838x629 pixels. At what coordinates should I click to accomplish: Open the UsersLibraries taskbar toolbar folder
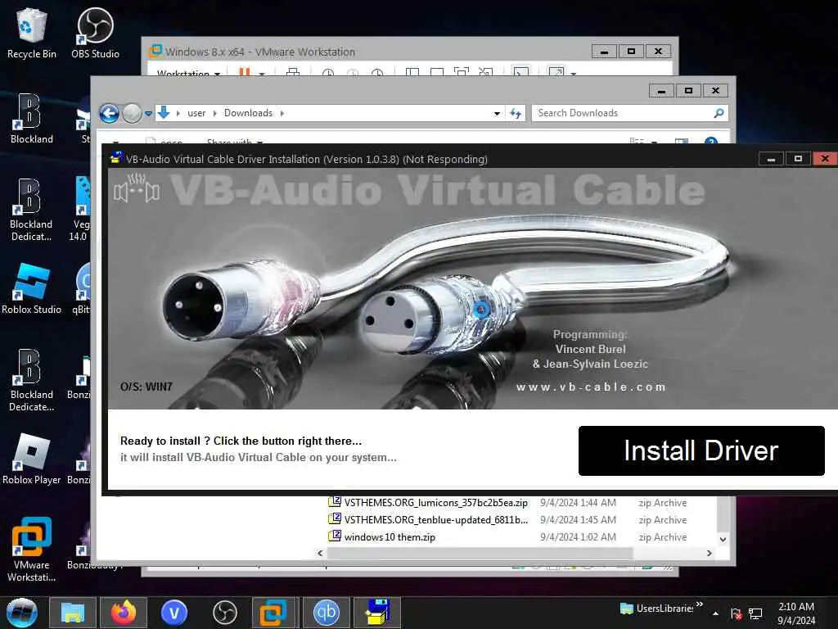pos(656,609)
